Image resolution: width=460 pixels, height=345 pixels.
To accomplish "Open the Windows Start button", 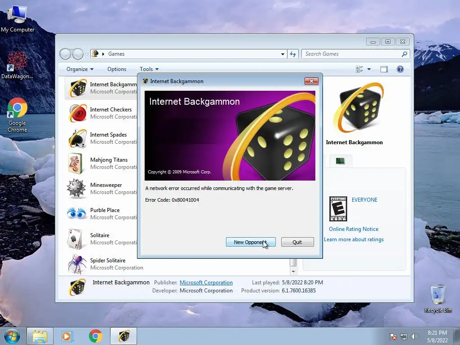I will [12, 336].
